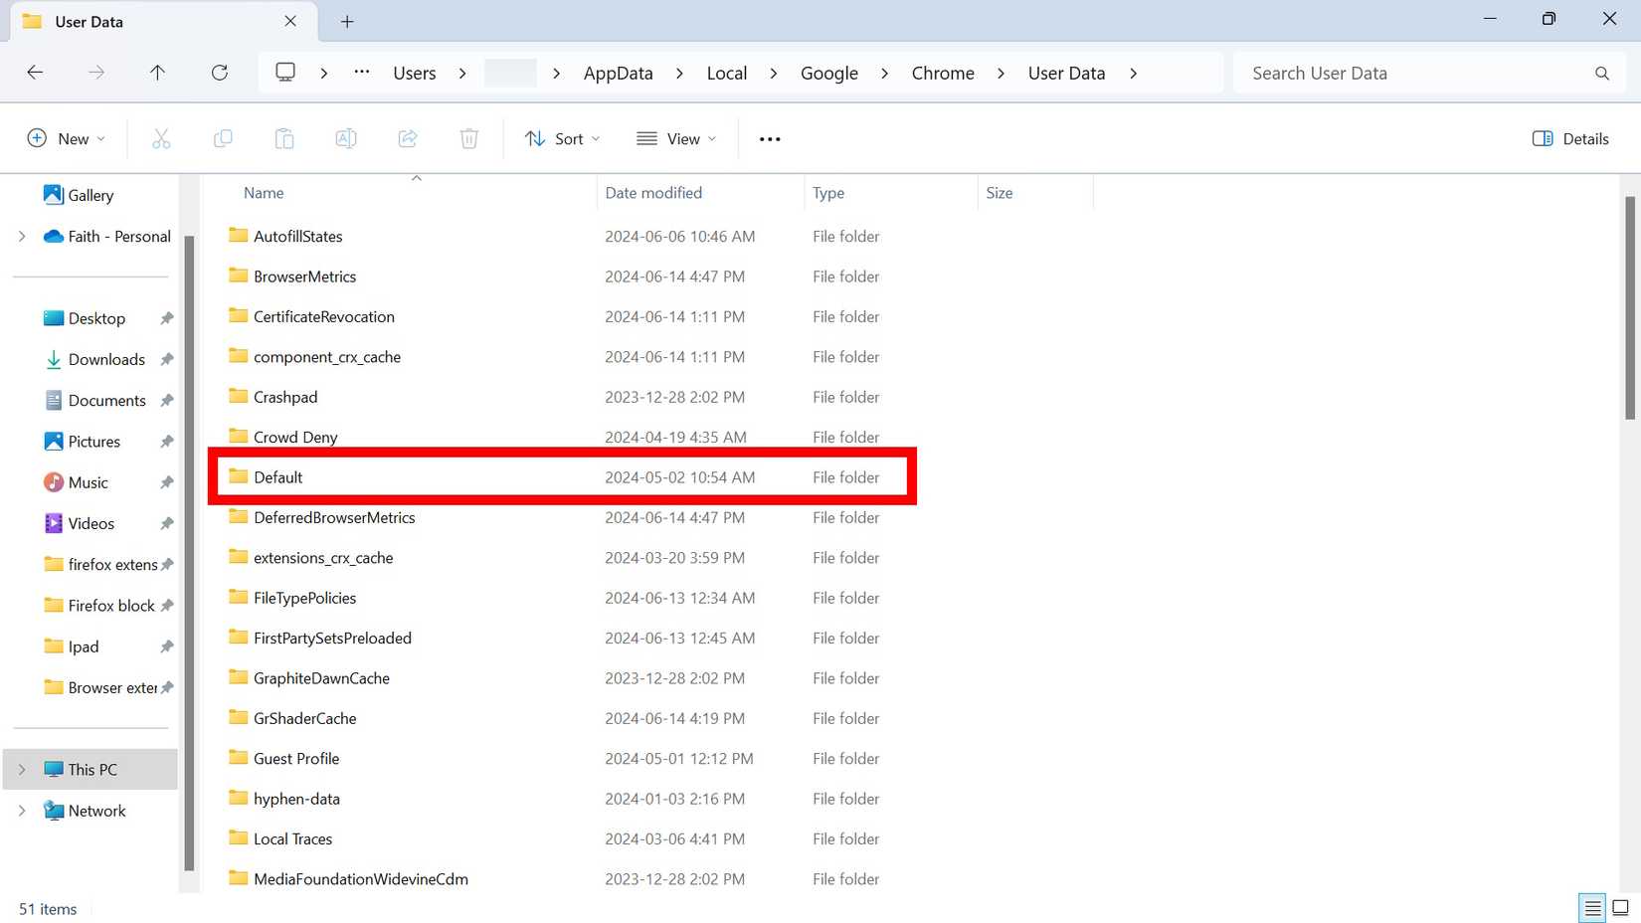
Task: Expand the Network tree node
Action: point(22,811)
